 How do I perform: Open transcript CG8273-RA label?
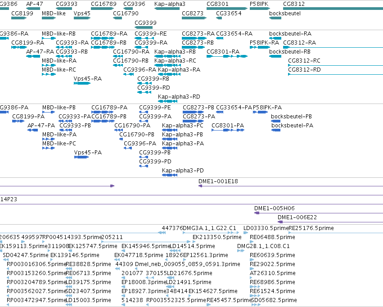198,33
